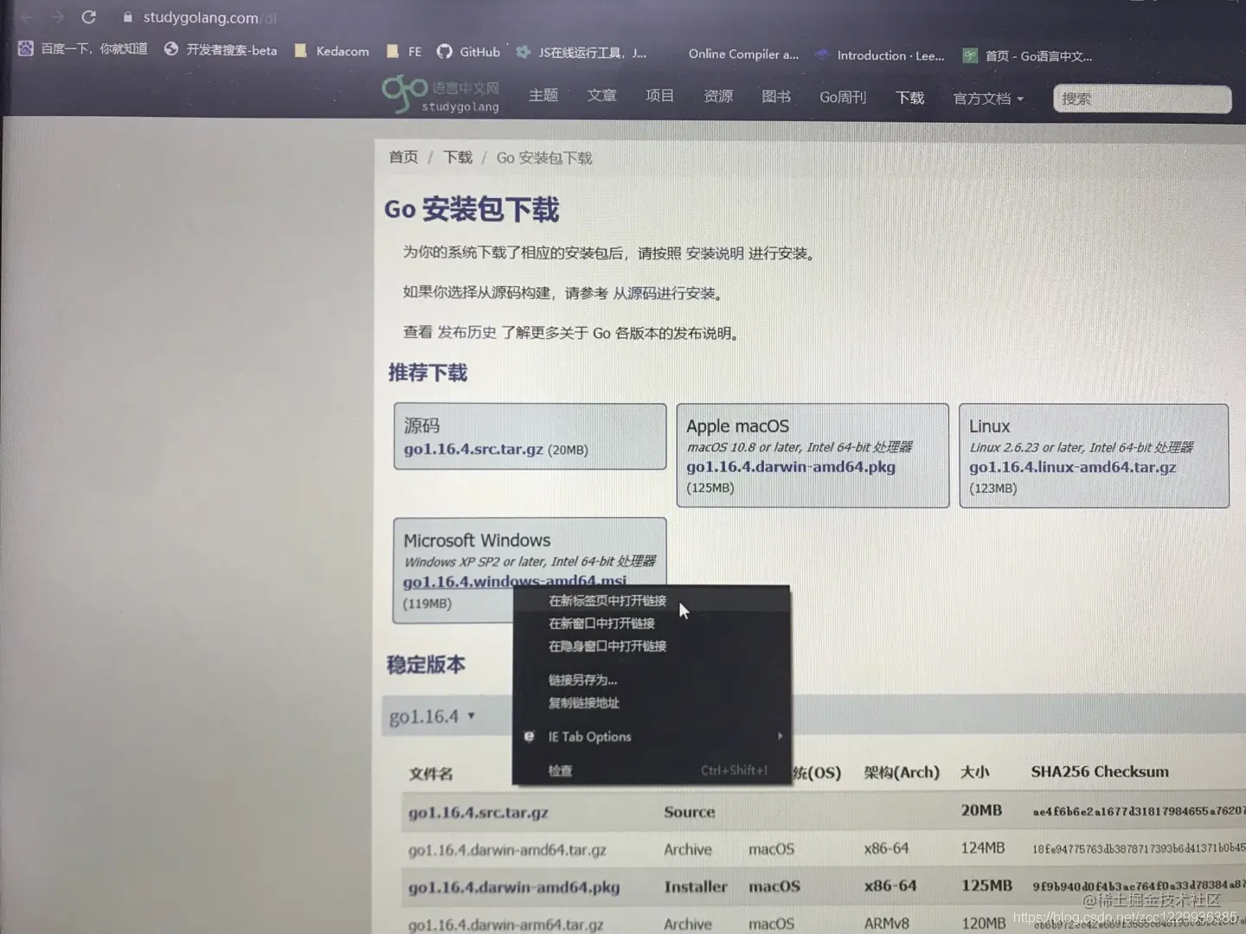Click the JS在线运行工具 bookmark icon
This screenshot has height=934, width=1246.
click(x=523, y=52)
